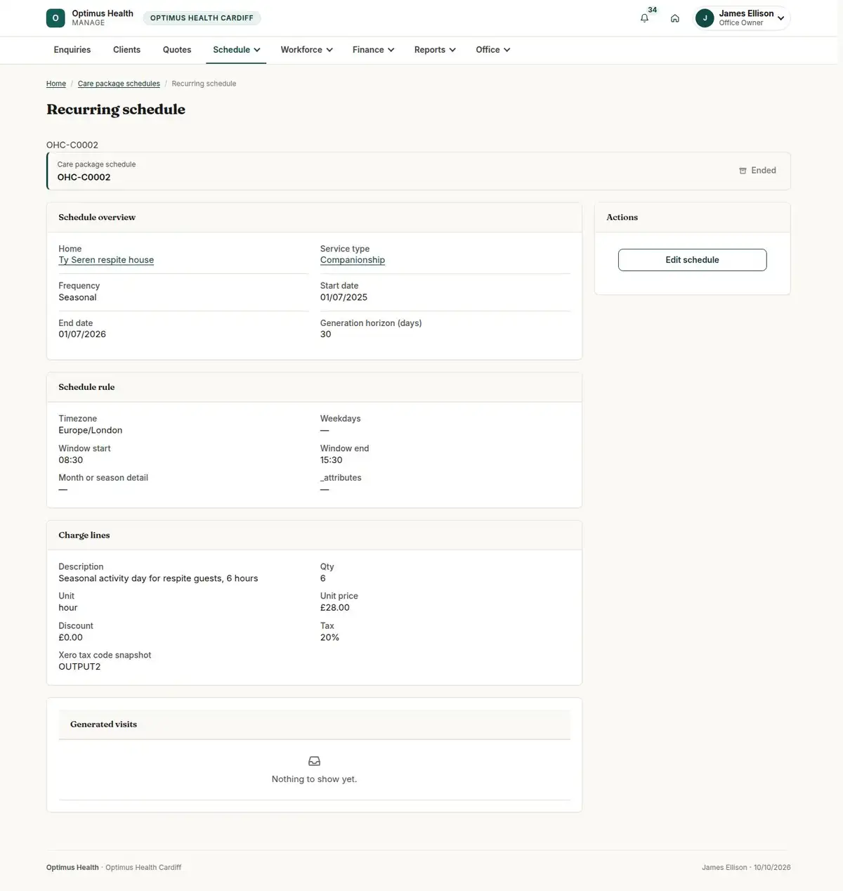
Task: Click the Nothing to show yet message
Action: pyautogui.click(x=314, y=779)
